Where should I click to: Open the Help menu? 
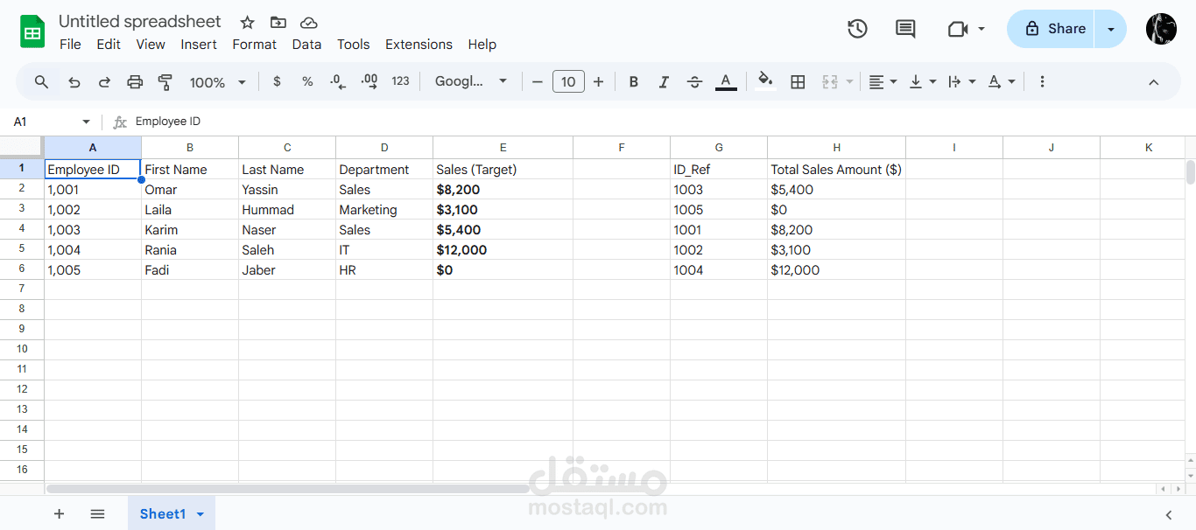coord(482,44)
